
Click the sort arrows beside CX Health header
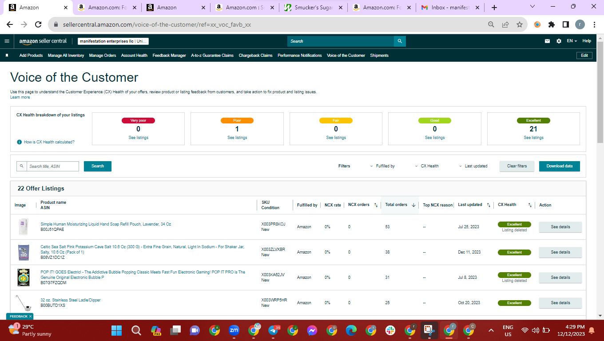point(530,205)
